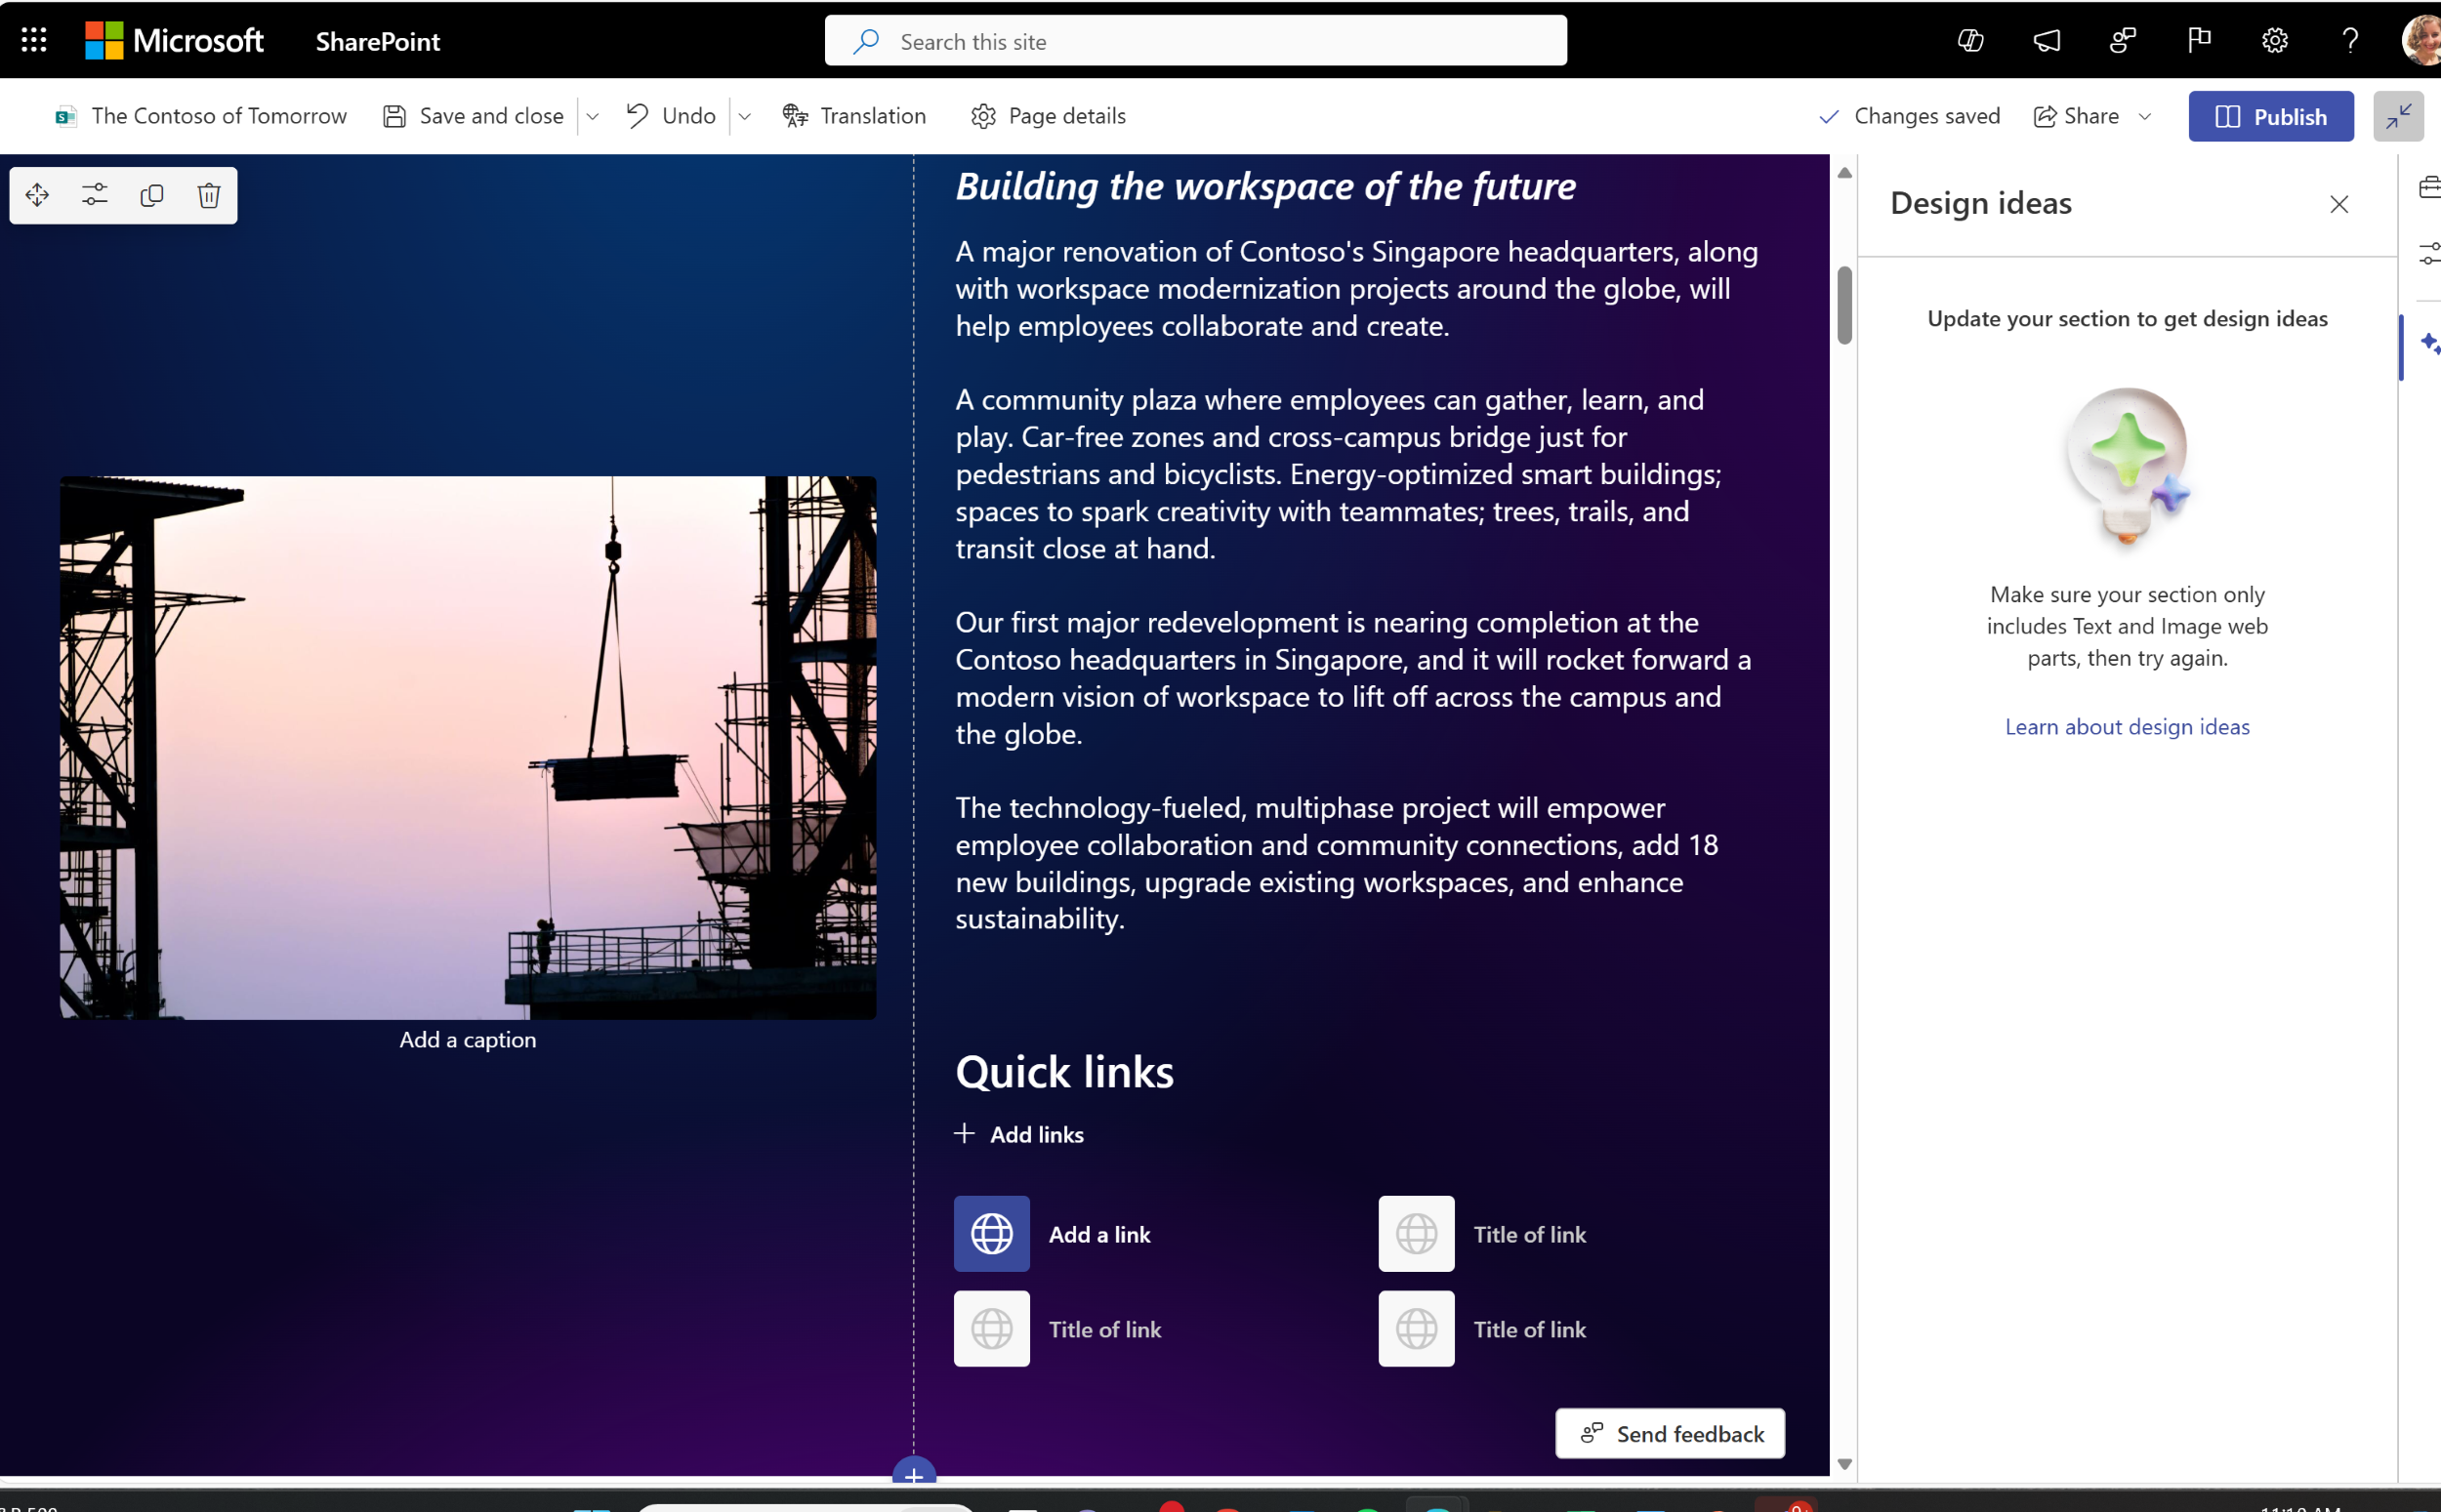This screenshot has height=1512, width=2441.
Task: Select the Settings gear menu item
Action: tap(2274, 40)
